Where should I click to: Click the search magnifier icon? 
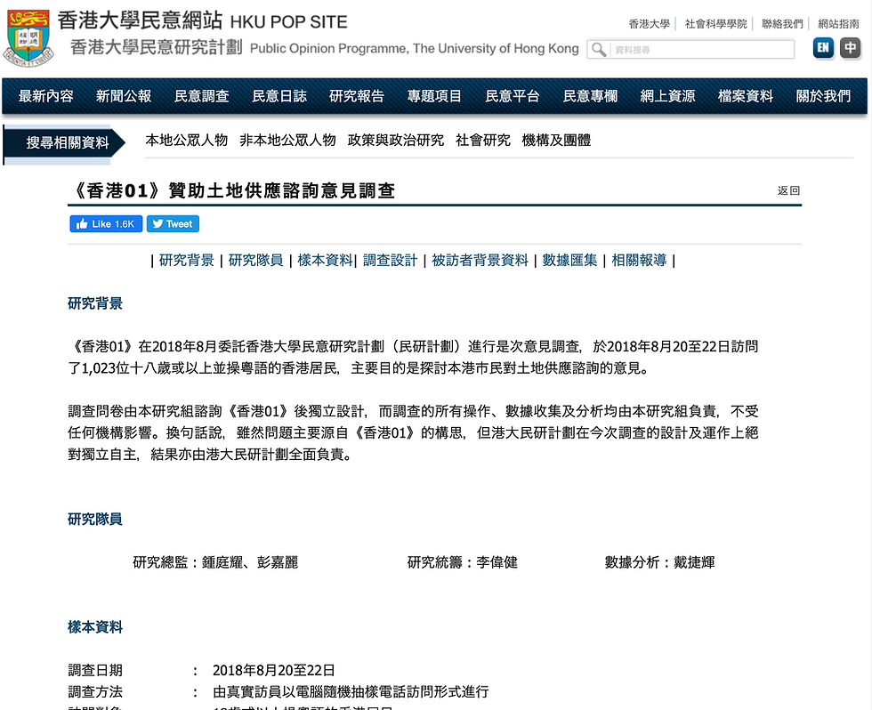tap(598, 50)
